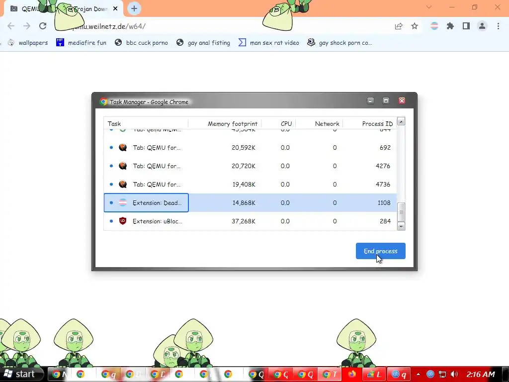
Task: Click the volume speaker tray icon
Action: click(454, 374)
